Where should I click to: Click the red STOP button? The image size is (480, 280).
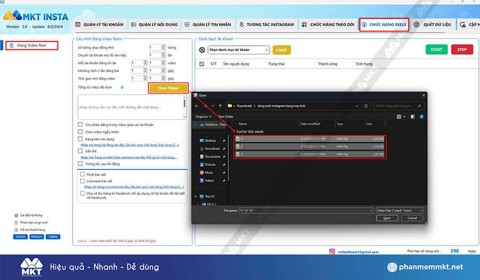point(462,50)
